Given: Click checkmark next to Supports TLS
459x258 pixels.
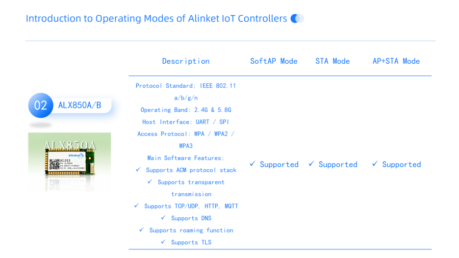Looking at the screenshot, I should [x=163, y=242].
